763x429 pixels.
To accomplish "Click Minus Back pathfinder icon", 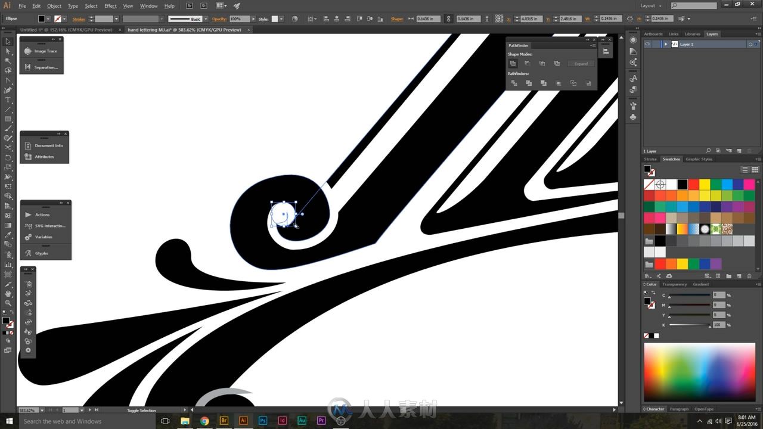I will [x=588, y=83].
